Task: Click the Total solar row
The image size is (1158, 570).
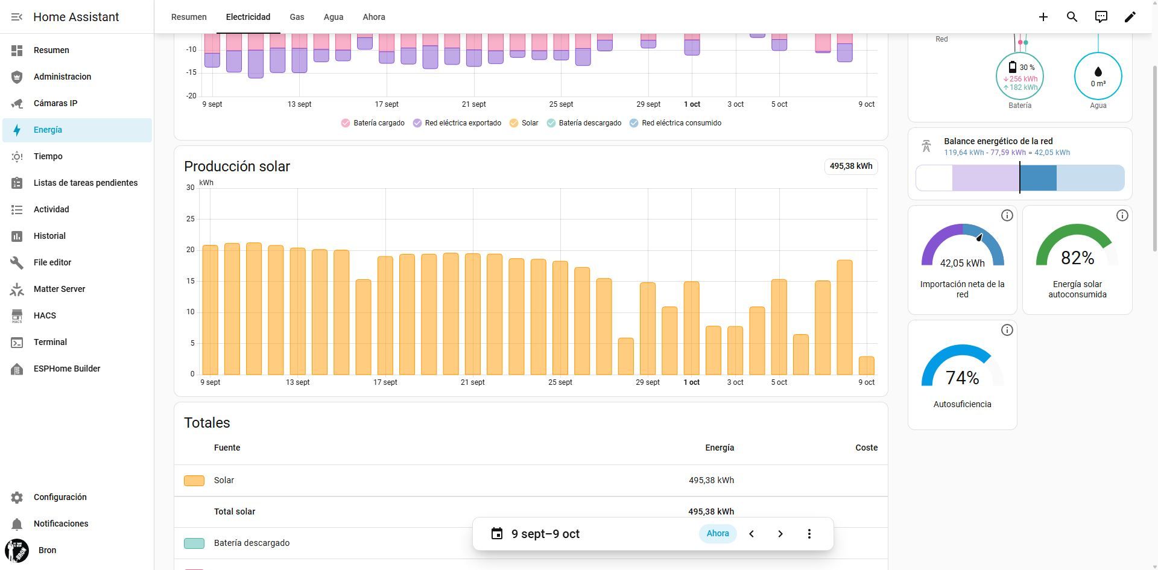Action: [x=531, y=511]
